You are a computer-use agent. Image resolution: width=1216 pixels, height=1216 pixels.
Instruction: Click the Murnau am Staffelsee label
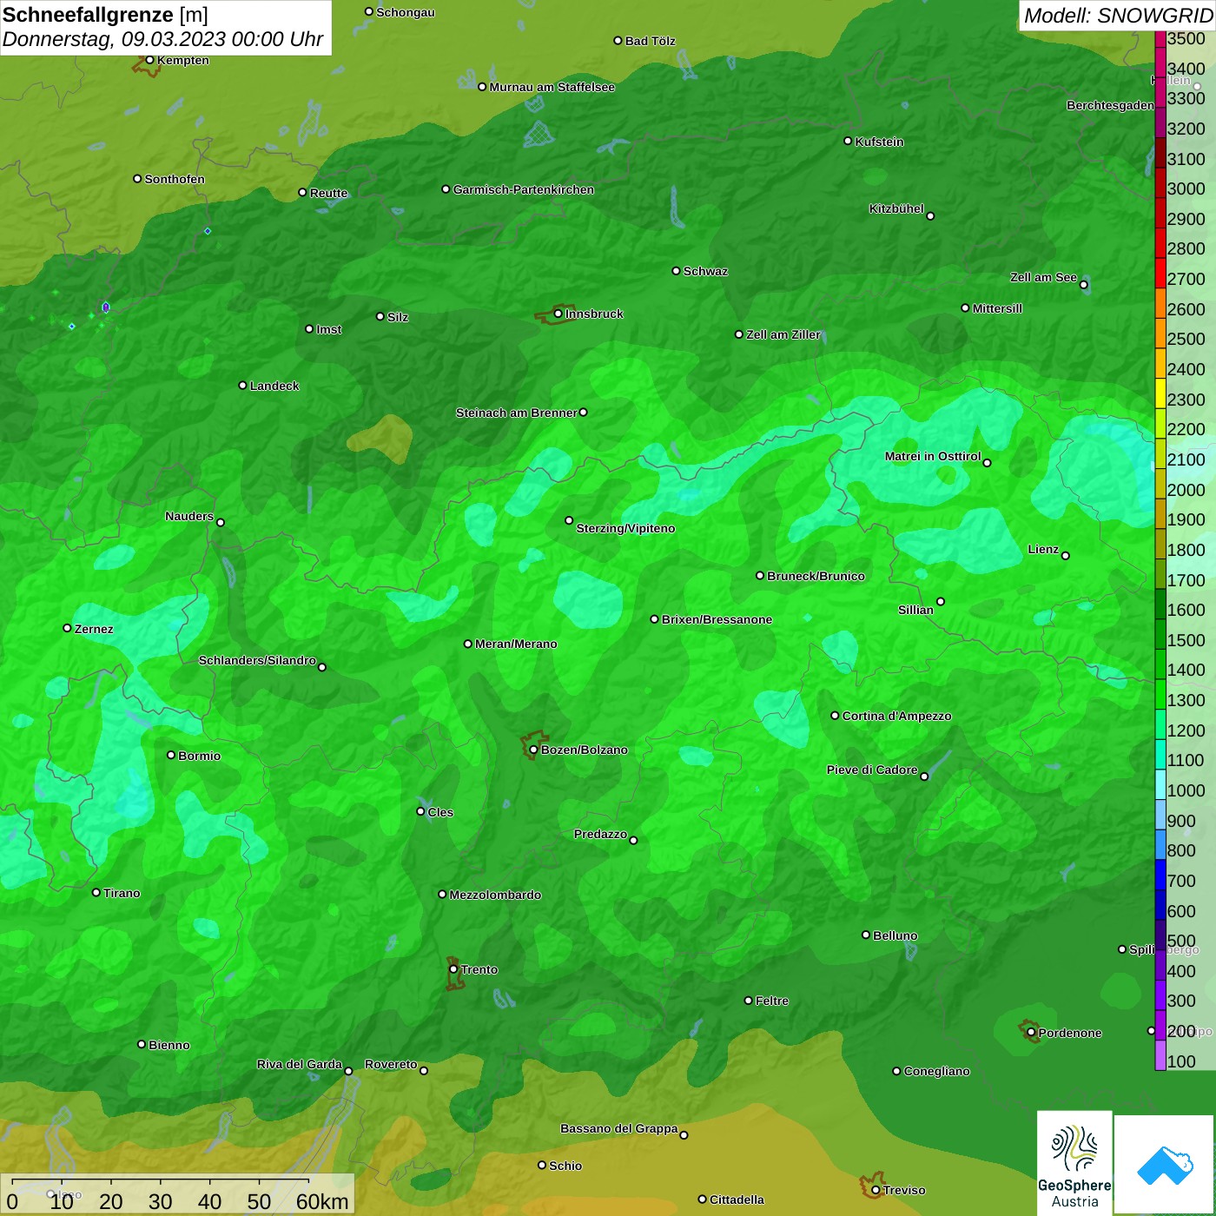pyautogui.click(x=552, y=87)
